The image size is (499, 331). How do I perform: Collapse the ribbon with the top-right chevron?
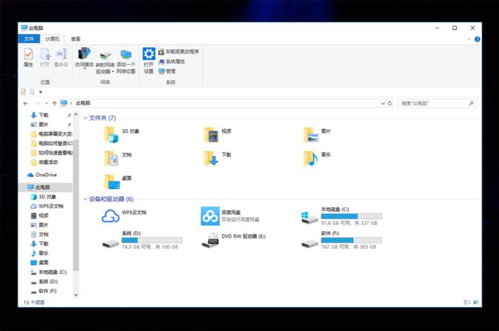click(x=469, y=39)
